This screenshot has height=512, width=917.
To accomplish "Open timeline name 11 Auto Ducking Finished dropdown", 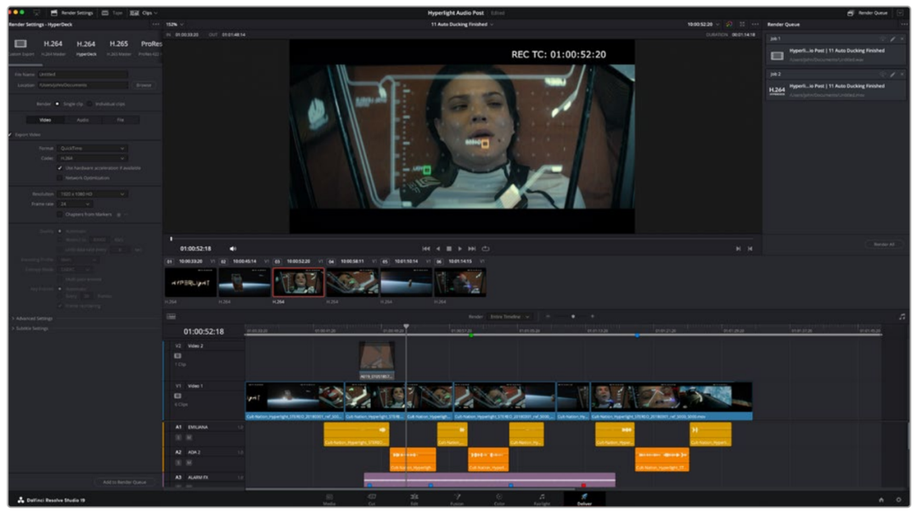I will 462,25.
